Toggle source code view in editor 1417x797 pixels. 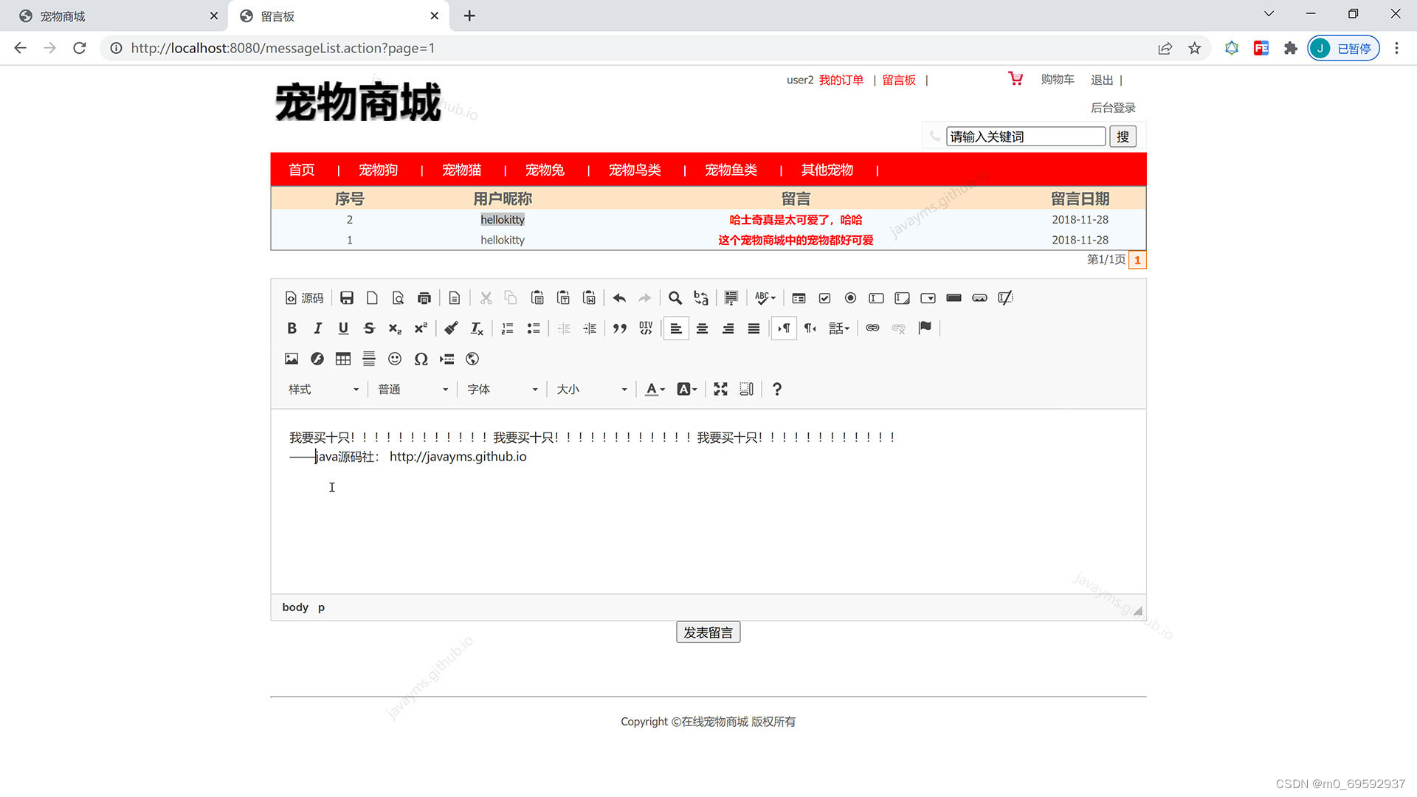pos(304,298)
